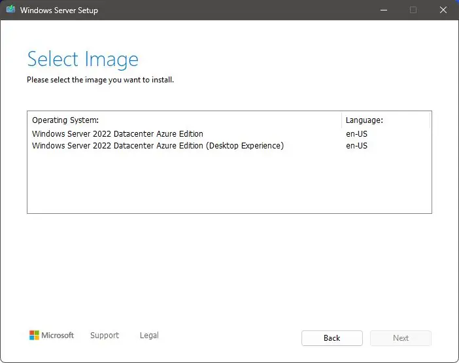Click en-US language of the first row

[x=356, y=134]
